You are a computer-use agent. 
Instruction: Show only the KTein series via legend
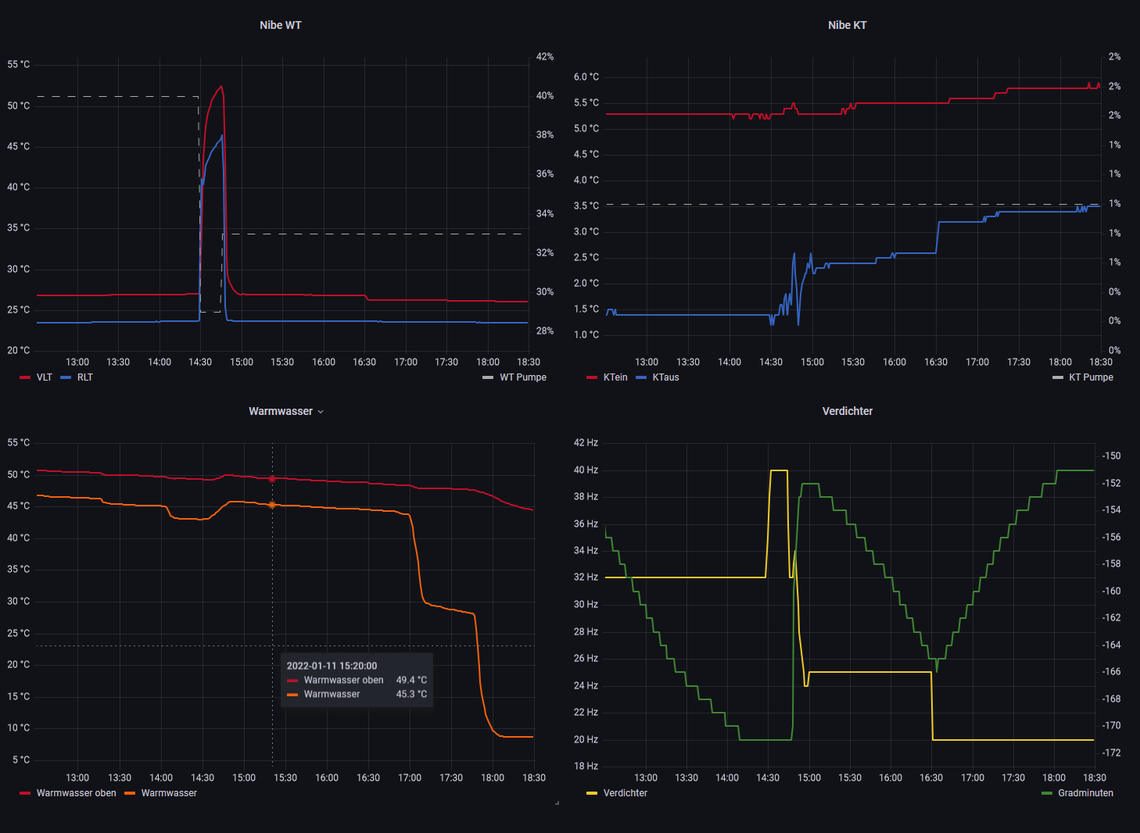615,377
